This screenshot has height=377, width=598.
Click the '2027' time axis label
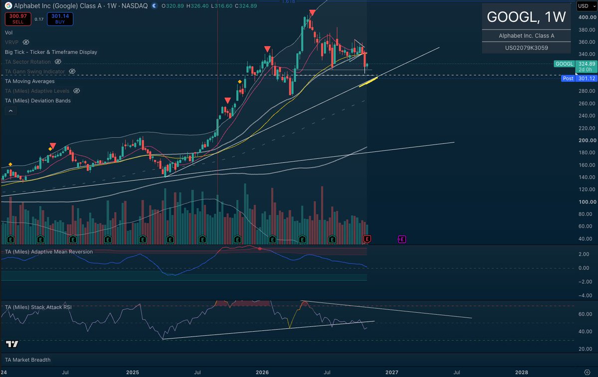[392, 373]
